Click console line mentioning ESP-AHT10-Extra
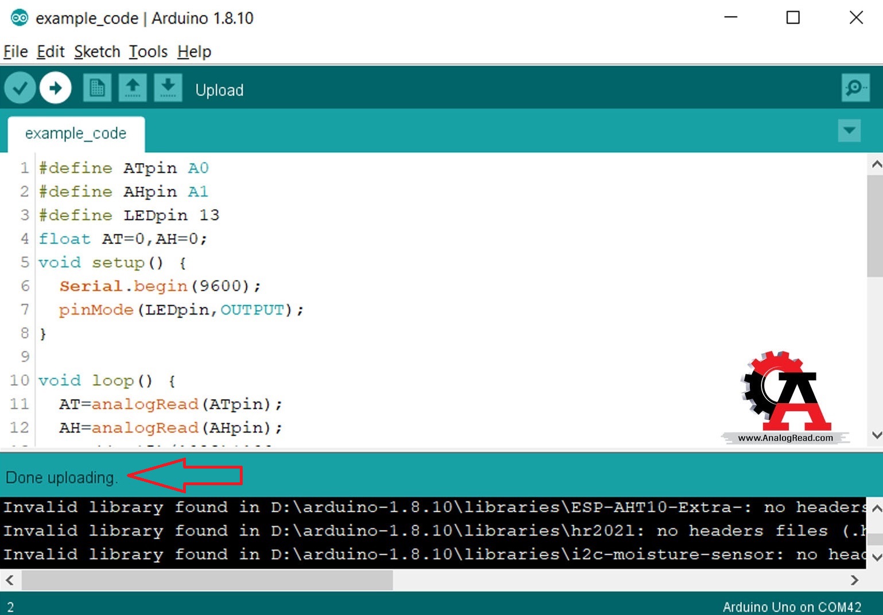Viewport: 883px width, 615px height. pyautogui.click(x=434, y=507)
